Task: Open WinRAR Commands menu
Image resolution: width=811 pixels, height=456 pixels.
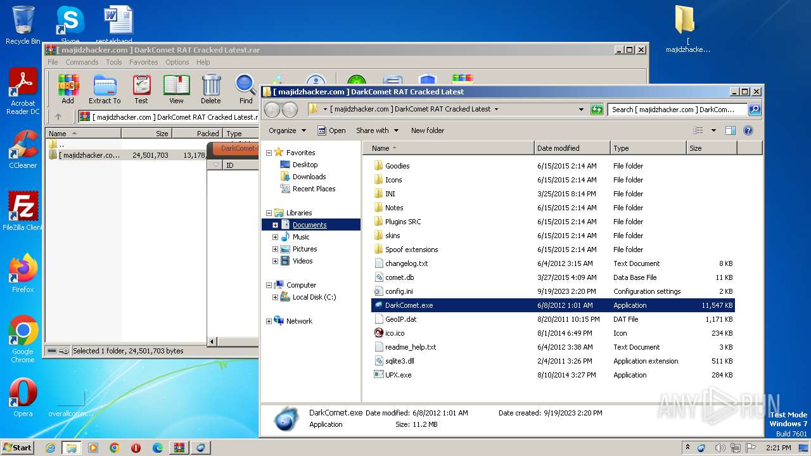Action: coord(82,62)
